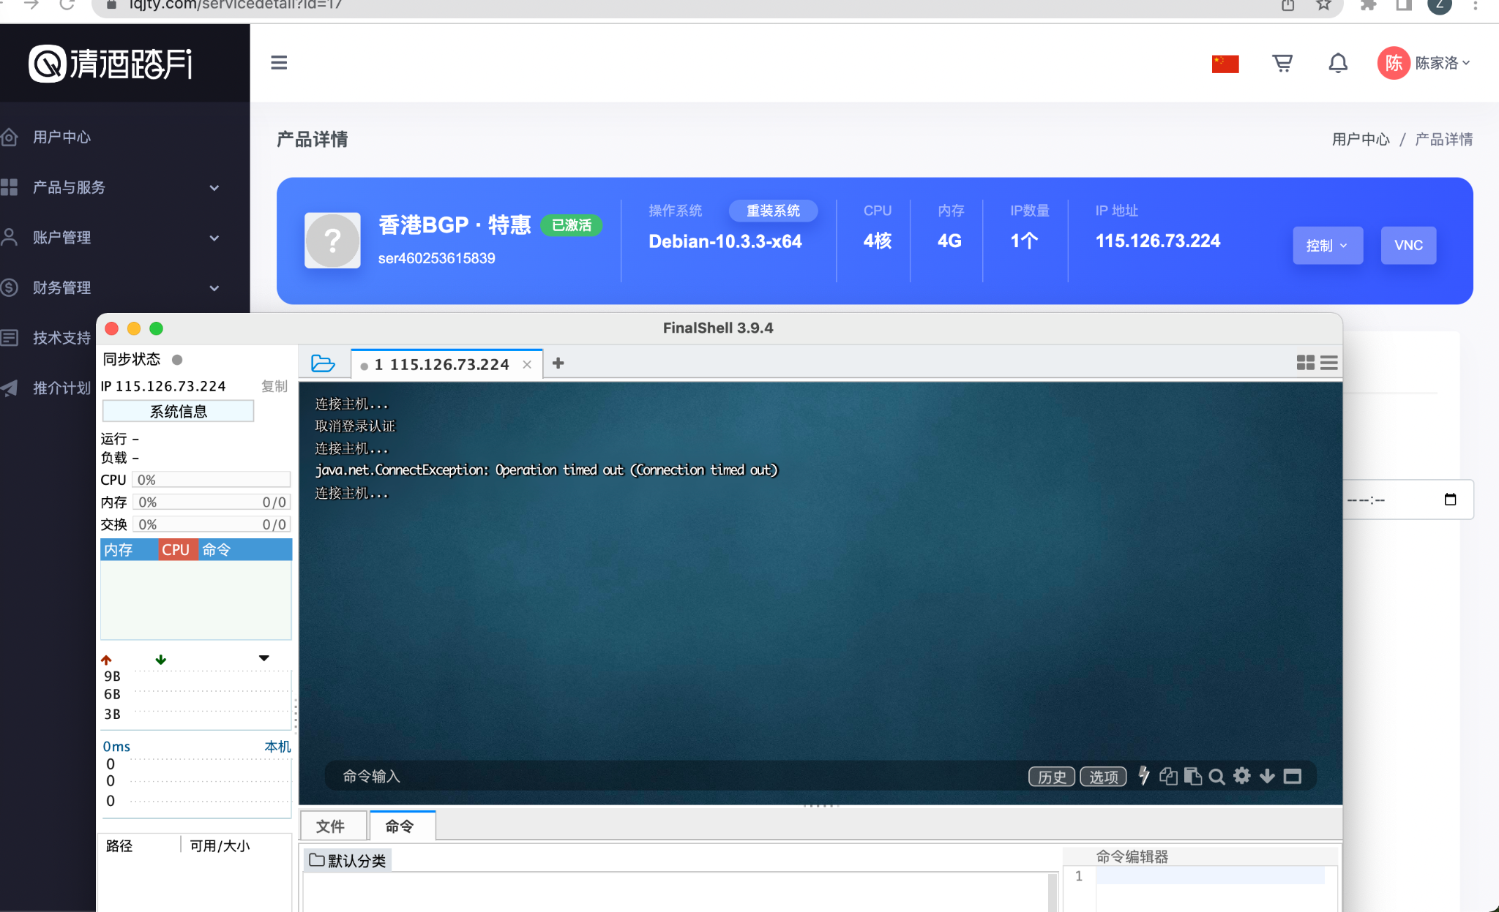Open the shopping cart icon
Viewport: 1499px width, 912px height.
click(1282, 64)
